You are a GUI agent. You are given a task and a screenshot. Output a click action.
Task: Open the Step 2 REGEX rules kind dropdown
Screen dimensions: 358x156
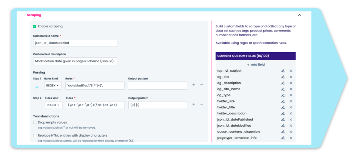click(53, 105)
